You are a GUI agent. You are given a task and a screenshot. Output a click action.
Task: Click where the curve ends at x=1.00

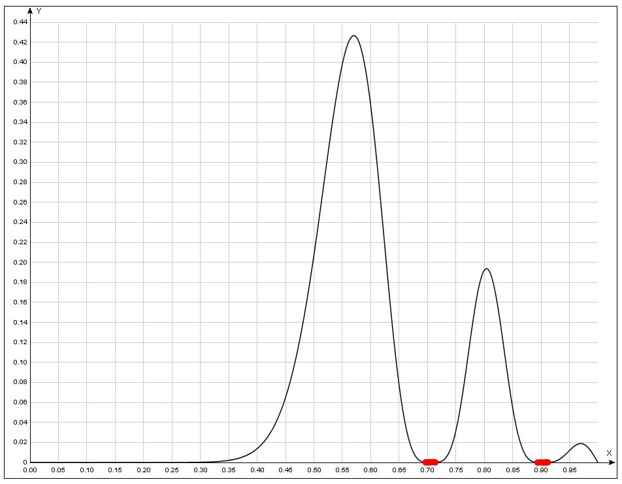pos(598,462)
